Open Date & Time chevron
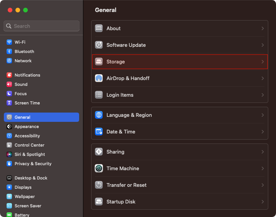 [x=262, y=132]
